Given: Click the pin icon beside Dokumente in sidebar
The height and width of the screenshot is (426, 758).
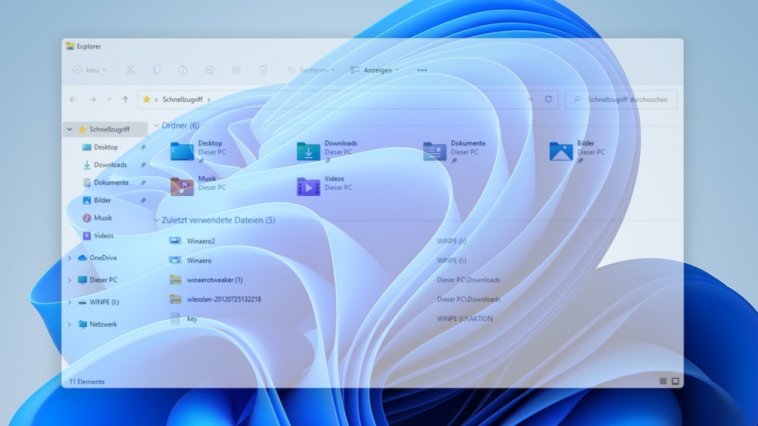Looking at the screenshot, I should pos(143,183).
